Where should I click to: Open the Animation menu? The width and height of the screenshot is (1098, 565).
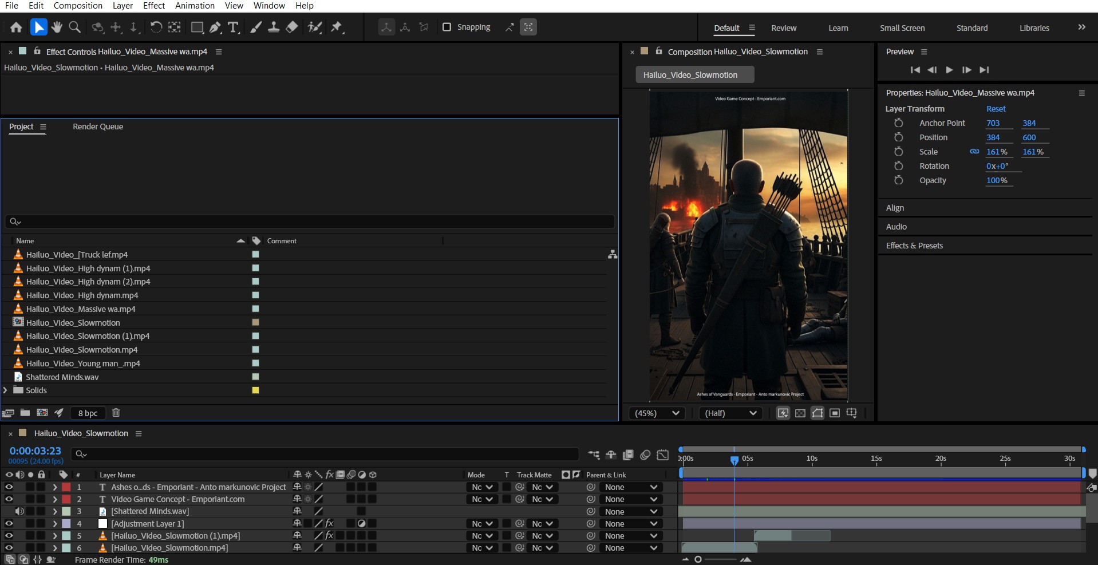[195, 6]
